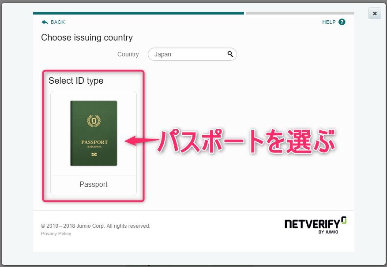Click the NETVERIFY logo text
Viewport: 387px width, 267px height.
click(x=312, y=224)
